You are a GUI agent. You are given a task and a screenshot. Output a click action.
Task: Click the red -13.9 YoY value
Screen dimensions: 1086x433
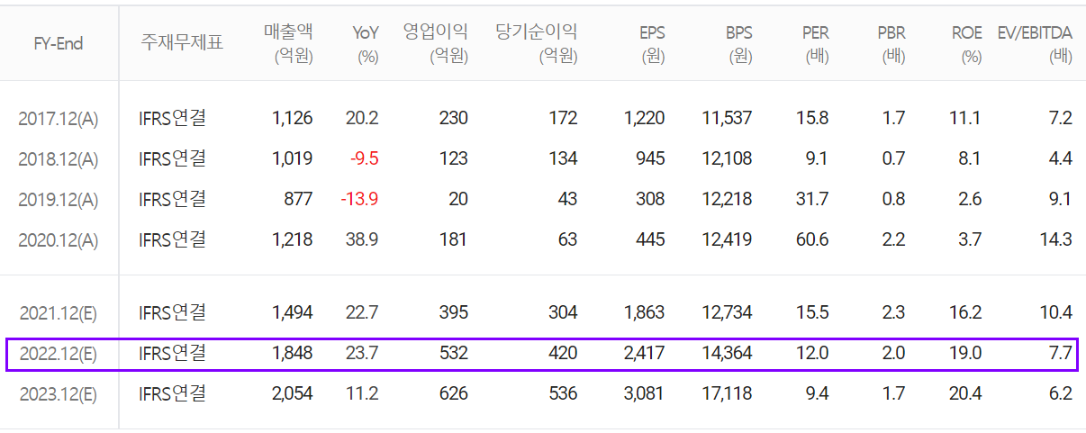359,199
